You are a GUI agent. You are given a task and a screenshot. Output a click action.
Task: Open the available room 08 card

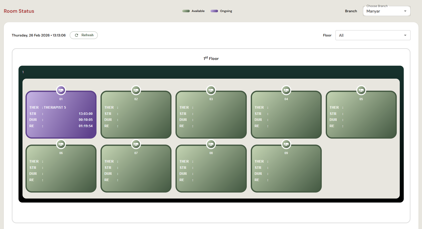pos(211,169)
